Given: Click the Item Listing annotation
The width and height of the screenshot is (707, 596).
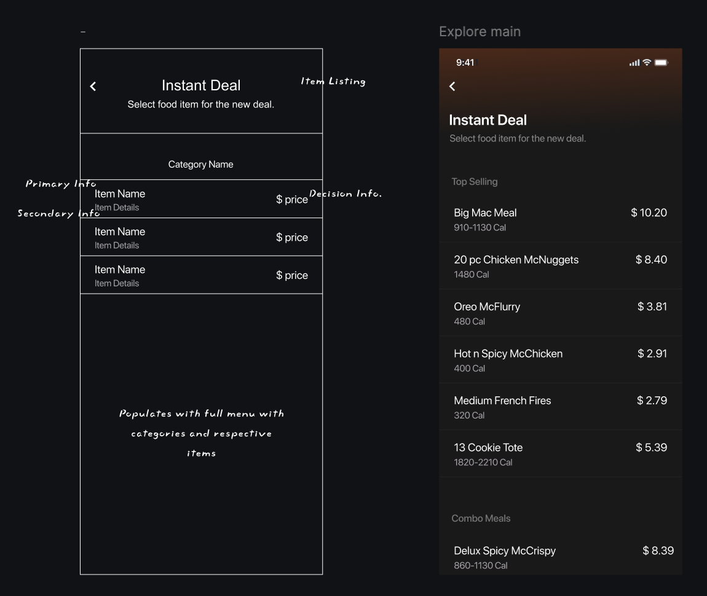Looking at the screenshot, I should click(333, 82).
